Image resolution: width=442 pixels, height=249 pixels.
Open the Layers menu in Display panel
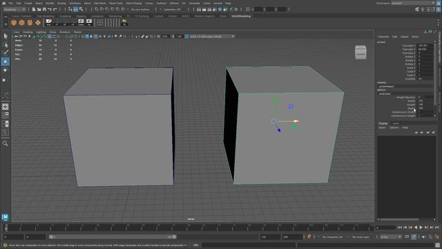(382, 127)
